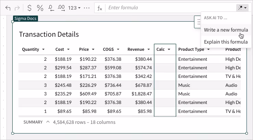Decrease decimal places icon
Viewport: 253px width, 140px height.
(x=51, y=8)
